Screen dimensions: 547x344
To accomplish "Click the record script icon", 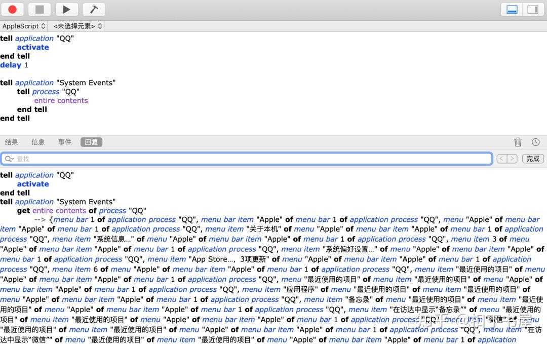I will point(12,9).
